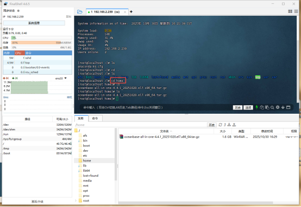Screen dimensions: 301x207
Task: Maximize the terminal with fullscreen icon
Action: (x=288, y=107)
